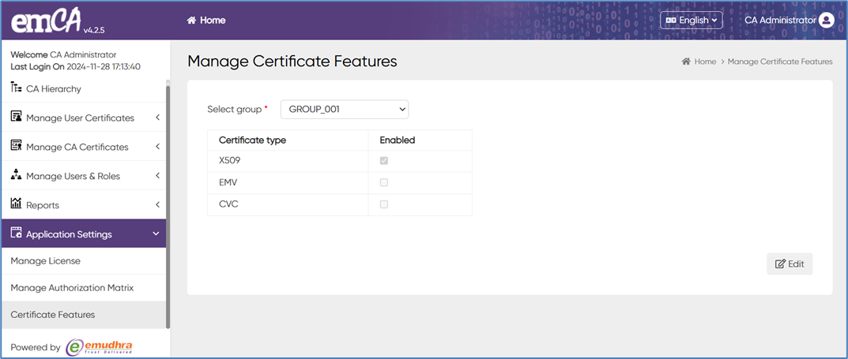Go to Home in top navbar
The width and height of the screenshot is (848, 359).
(x=206, y=21)
